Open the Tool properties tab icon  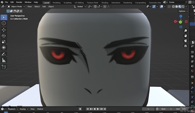[x=192, y=46]
